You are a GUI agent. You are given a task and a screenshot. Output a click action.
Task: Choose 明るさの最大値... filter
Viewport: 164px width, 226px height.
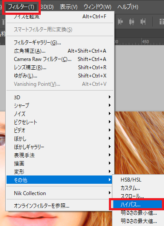click(x=138, y=221)
